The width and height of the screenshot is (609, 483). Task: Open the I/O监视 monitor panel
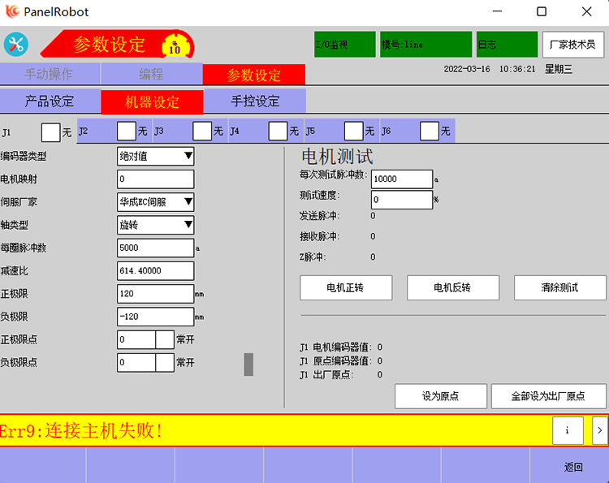point(344,45)
